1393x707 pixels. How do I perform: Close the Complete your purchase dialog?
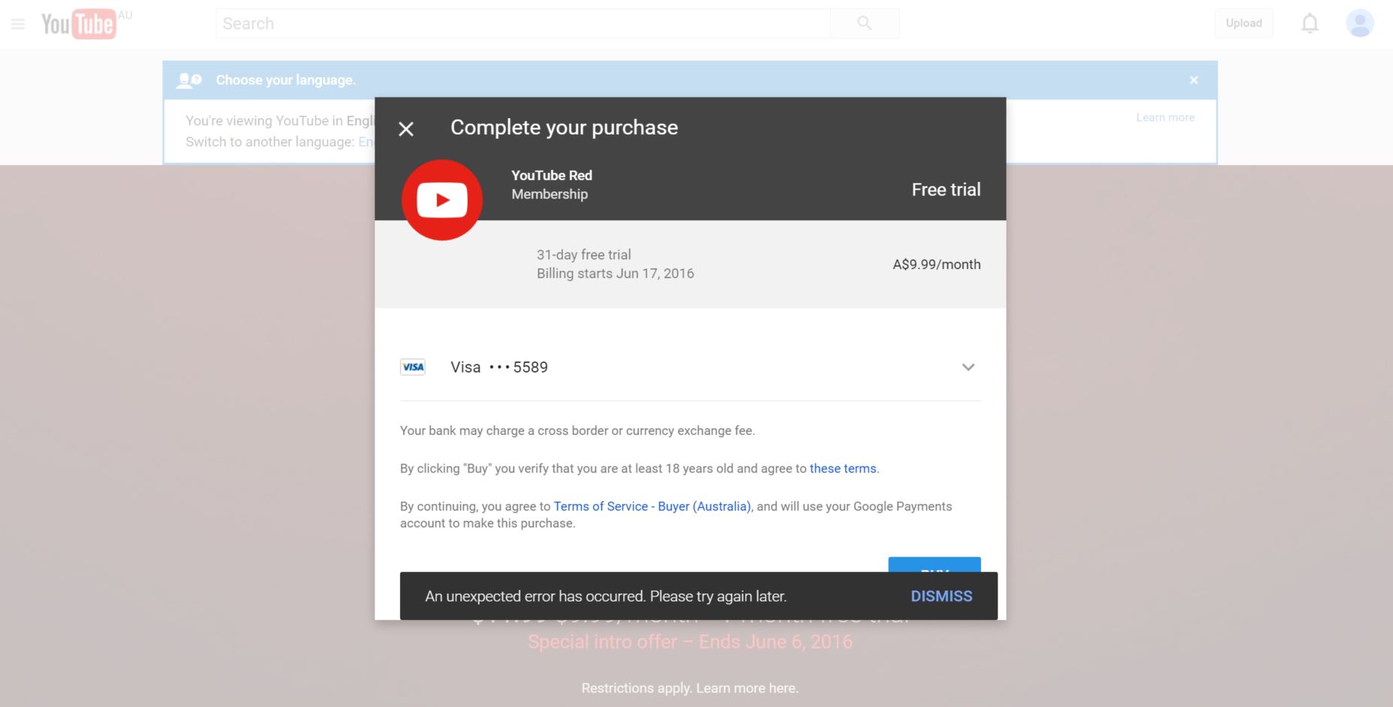406,129
